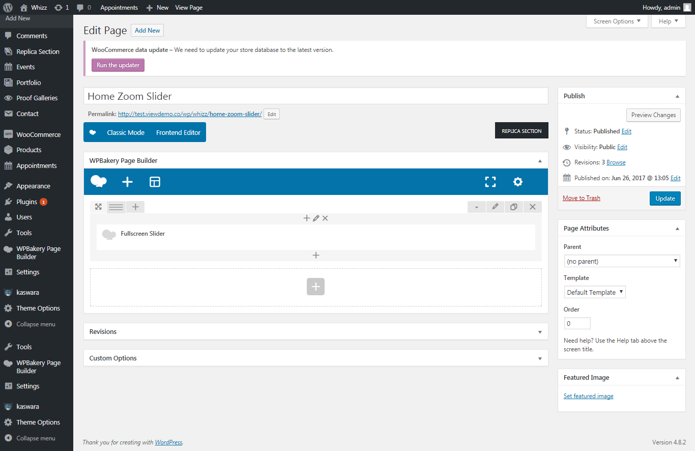695x451 pixels.
Task: Click the Order number field
Action: coord(577,323)
